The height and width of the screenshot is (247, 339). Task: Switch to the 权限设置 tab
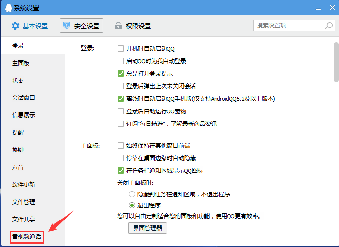click(x=133, y=26)
